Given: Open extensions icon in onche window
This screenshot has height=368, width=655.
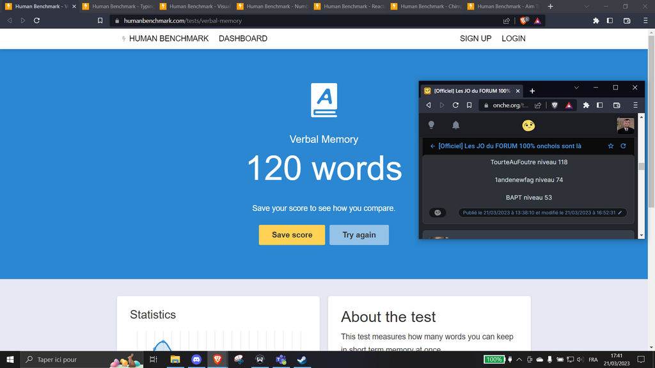Looking at the screenshot, I should point(586,105).
